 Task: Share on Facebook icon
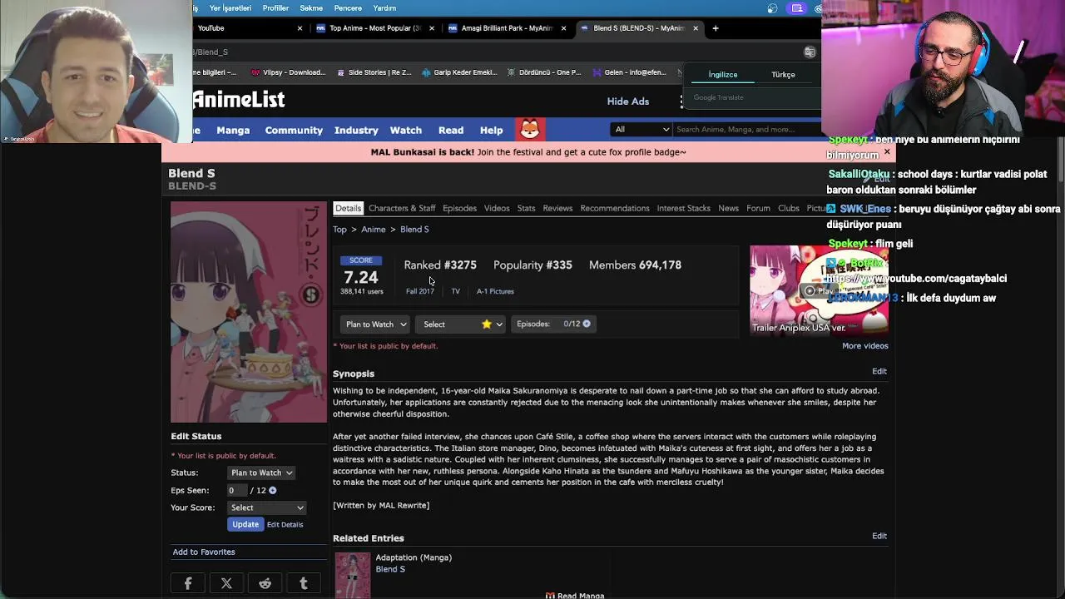(188, 584)
